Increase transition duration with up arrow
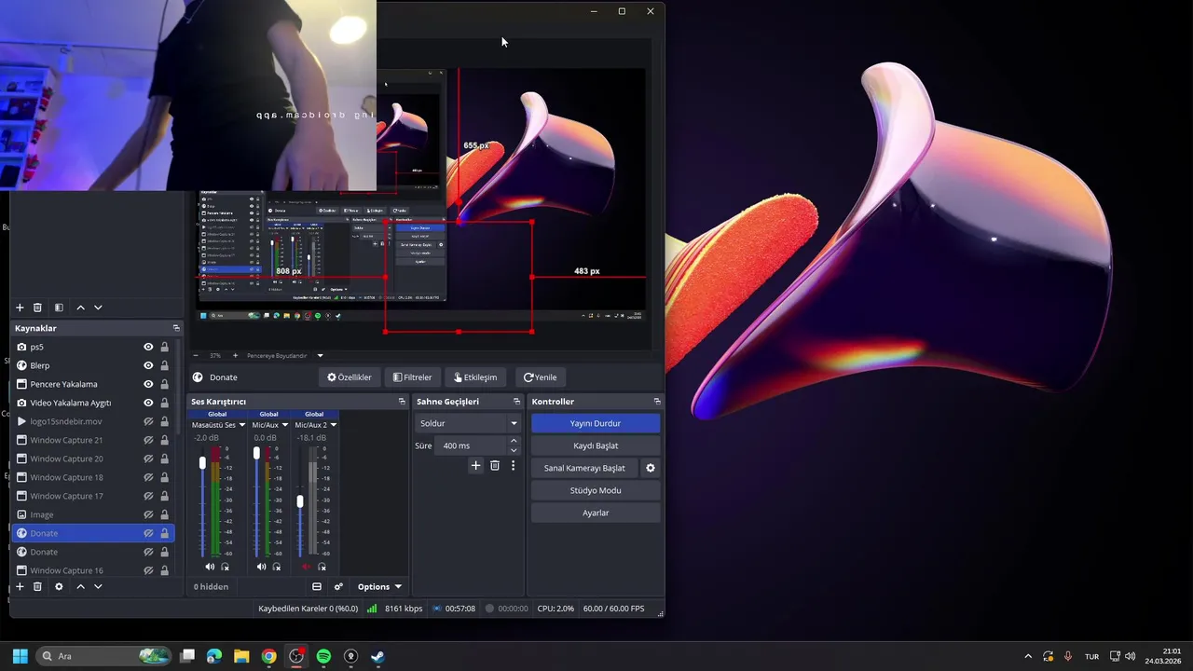This screenshot has height=671, width=1193. click(x=514, y=442)
